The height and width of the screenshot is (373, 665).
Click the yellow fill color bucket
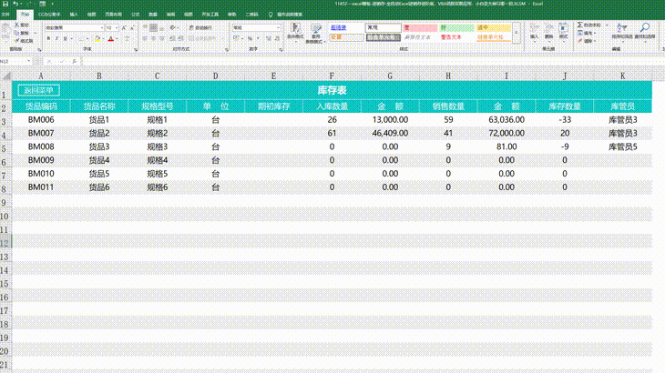[97, 38]
